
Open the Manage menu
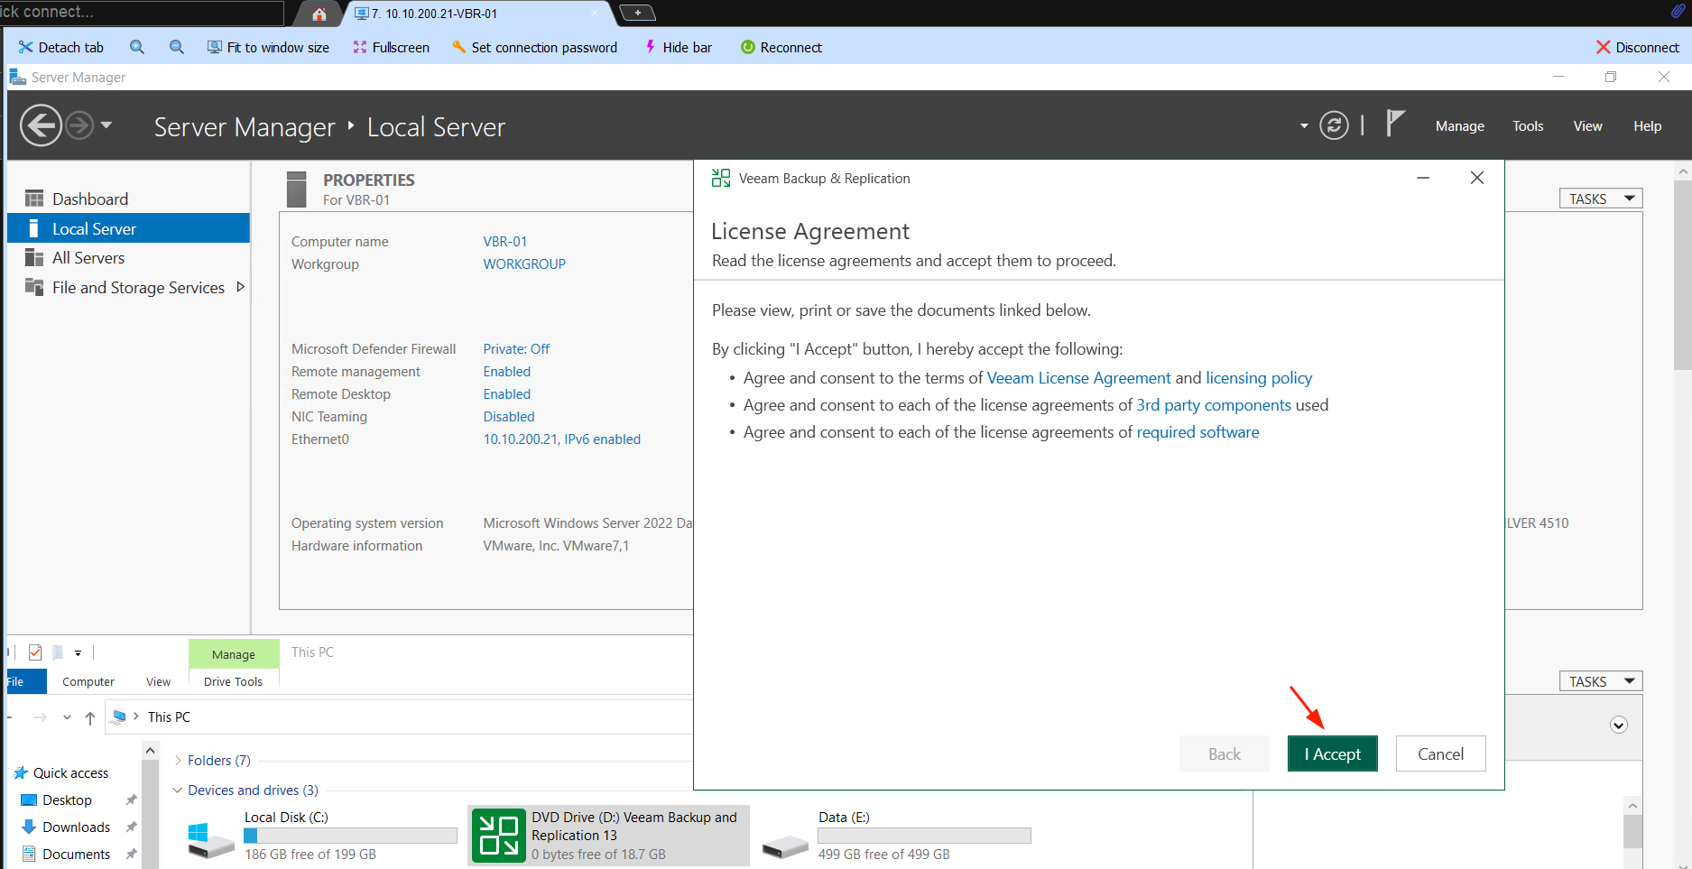(1460, 126)
